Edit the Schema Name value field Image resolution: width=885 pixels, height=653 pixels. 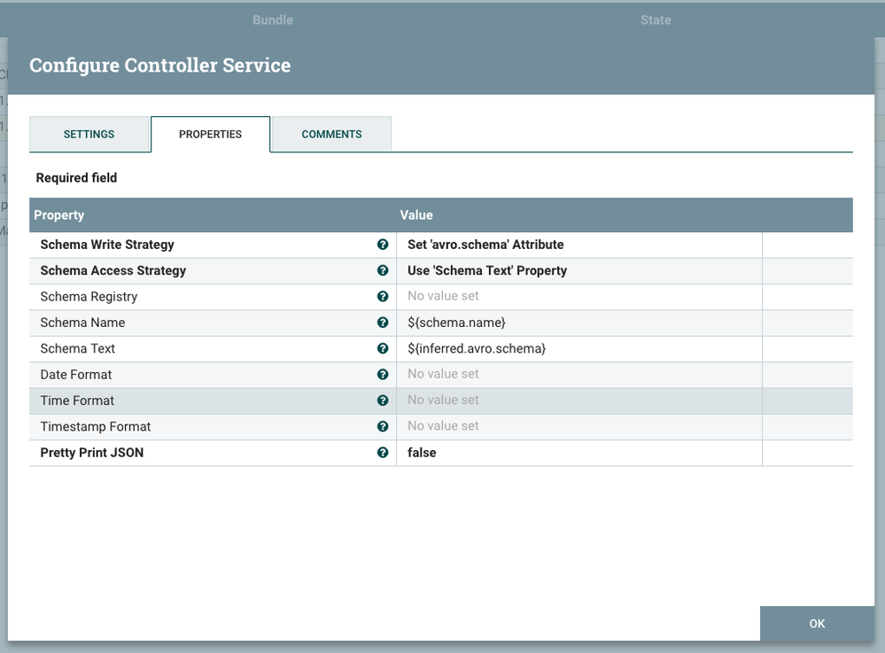click(578, 323)
